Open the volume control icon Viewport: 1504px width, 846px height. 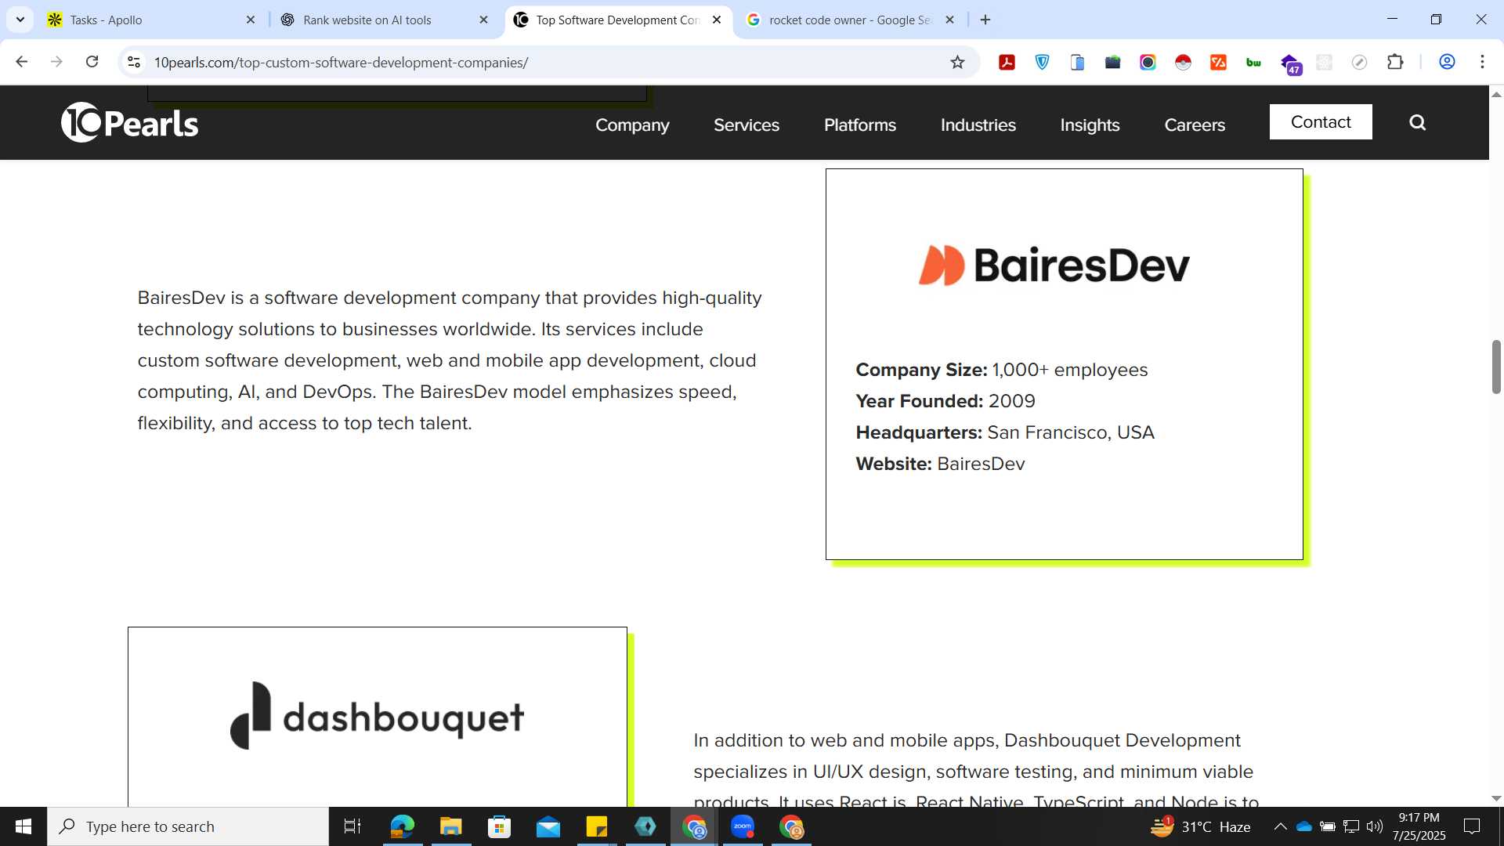coord(1375,826)
